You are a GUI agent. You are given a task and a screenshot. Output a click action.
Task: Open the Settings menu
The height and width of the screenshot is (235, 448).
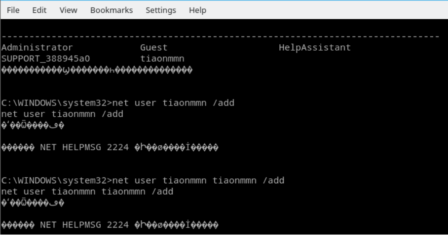pyautogui.click(x=161, y=10)
